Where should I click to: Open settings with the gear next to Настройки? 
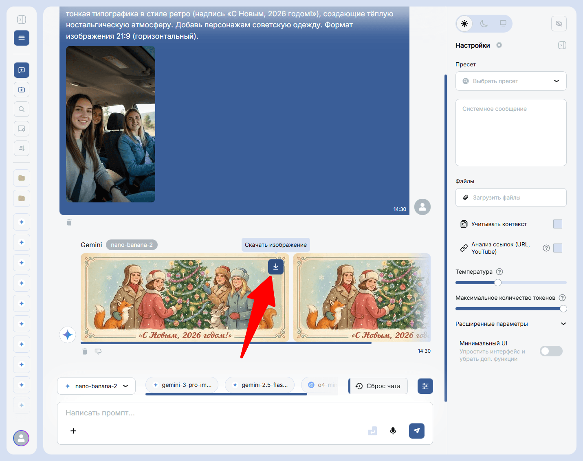499,45
